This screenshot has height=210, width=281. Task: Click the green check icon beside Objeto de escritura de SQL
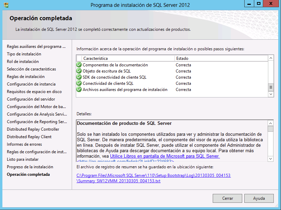pyautogui.click(x=79, y=71)
